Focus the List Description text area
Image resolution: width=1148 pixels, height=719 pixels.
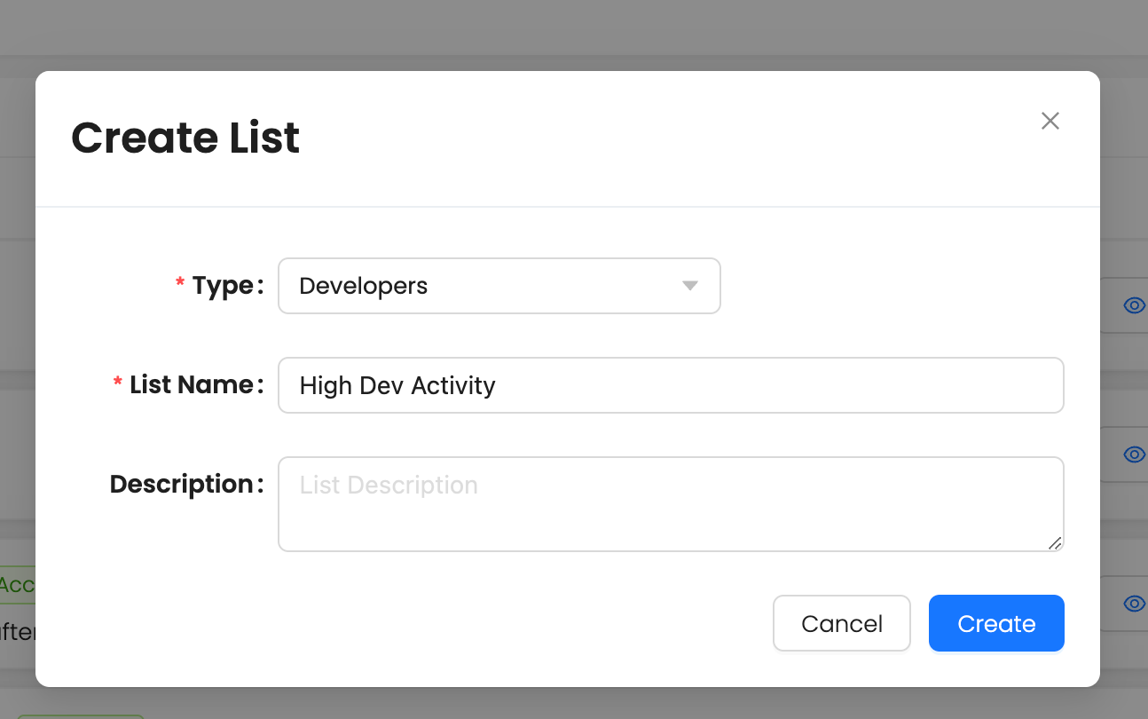pyautogui.click(x=671, y=503)
